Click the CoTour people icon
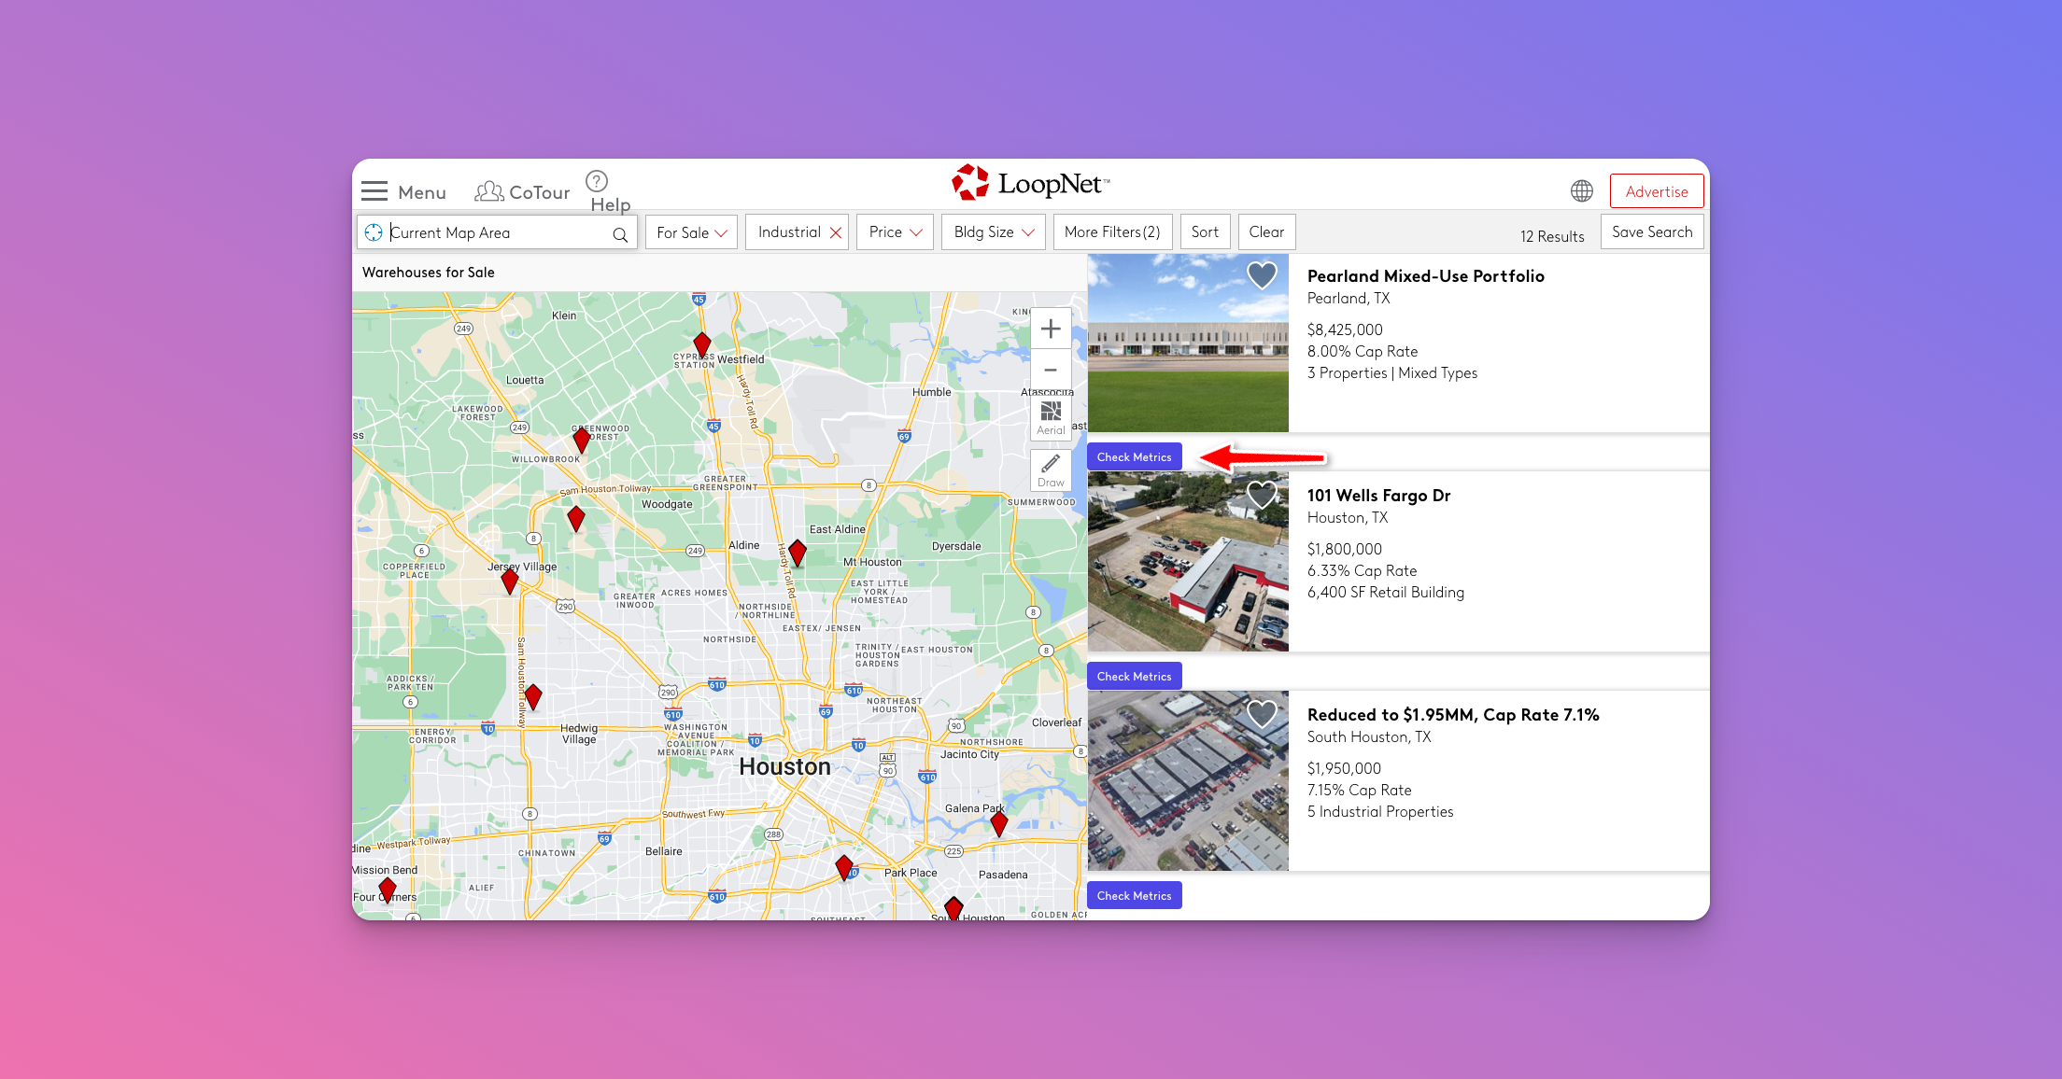Screen dimensions: 2062x1079 coord(488,191)
